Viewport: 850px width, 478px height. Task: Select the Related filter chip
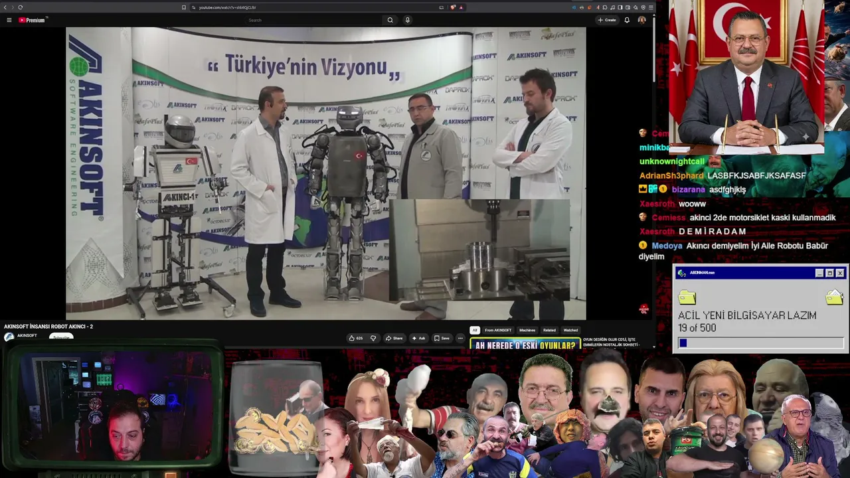tap(549, 330)
